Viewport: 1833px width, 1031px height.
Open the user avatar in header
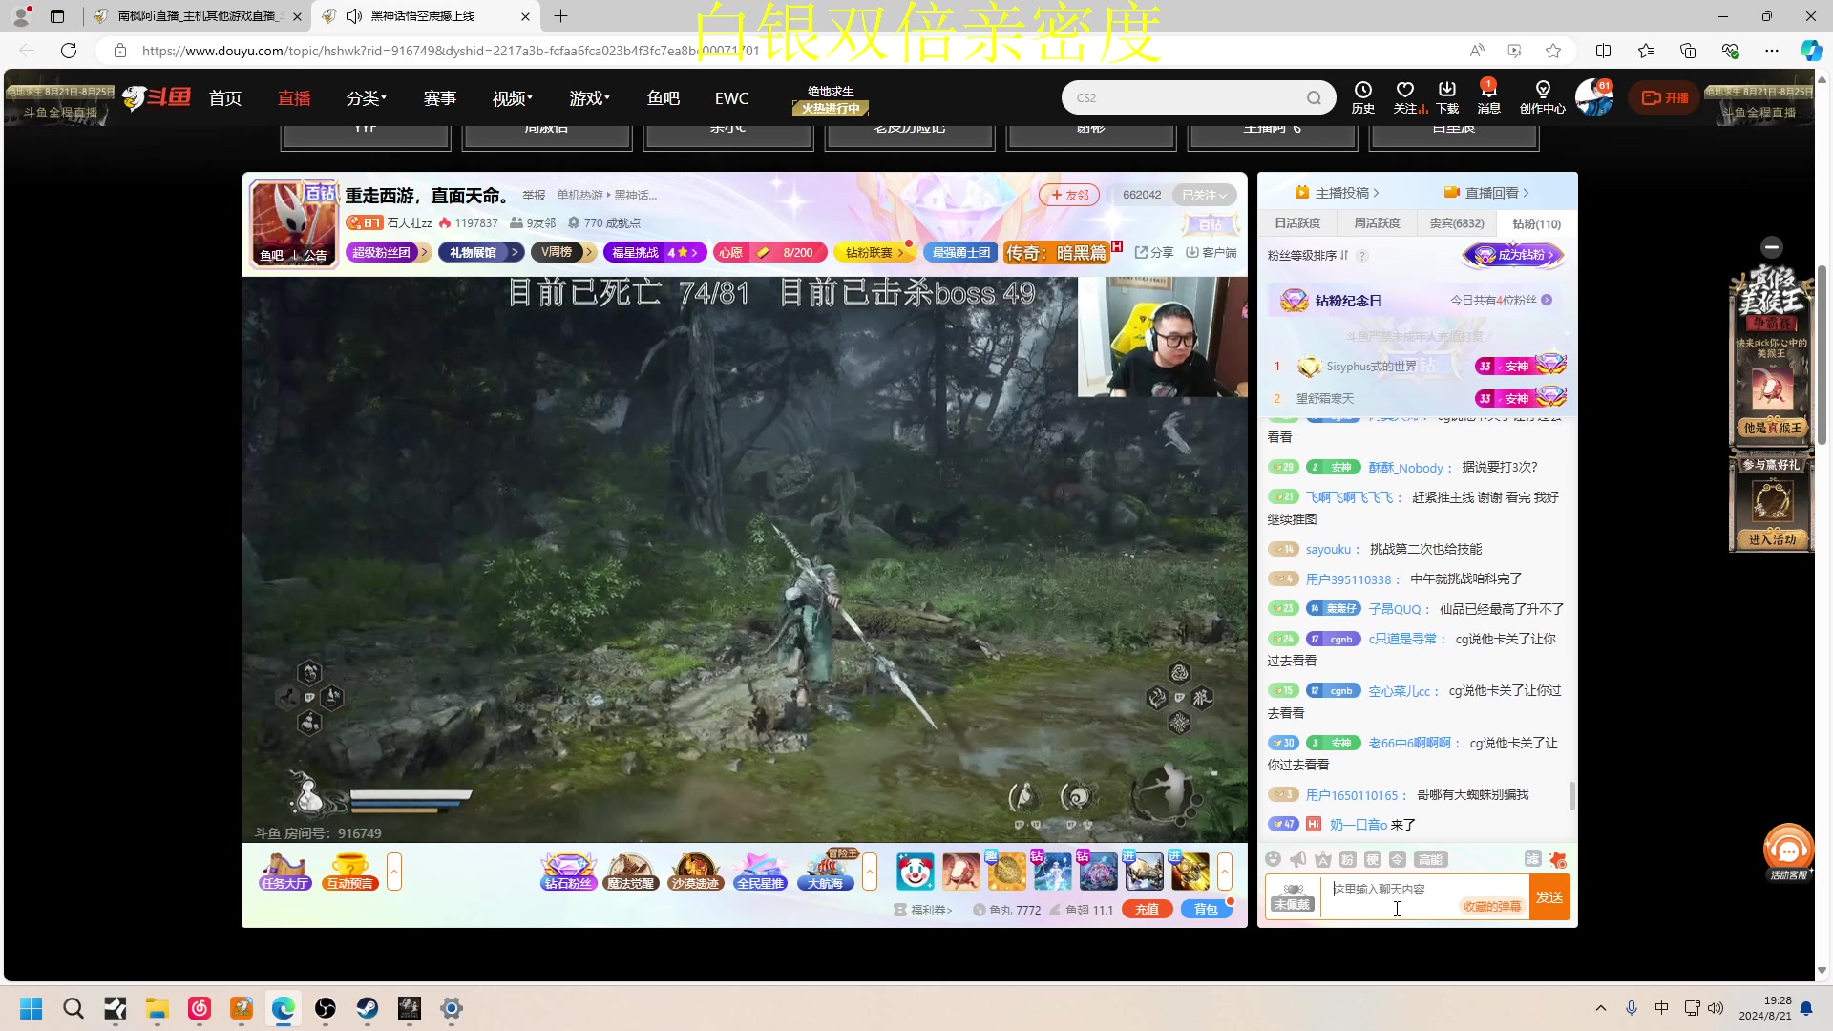[1592, 97]
